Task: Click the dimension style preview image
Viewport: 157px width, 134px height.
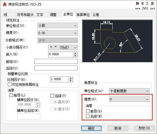Action: [117, 41]
